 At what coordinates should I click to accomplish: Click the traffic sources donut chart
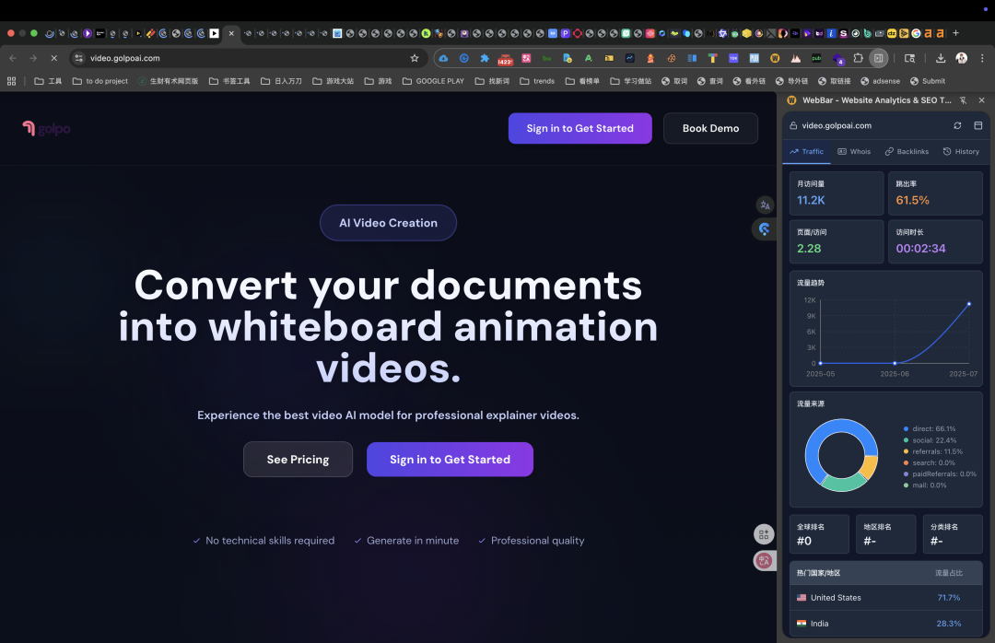(841, 455)
